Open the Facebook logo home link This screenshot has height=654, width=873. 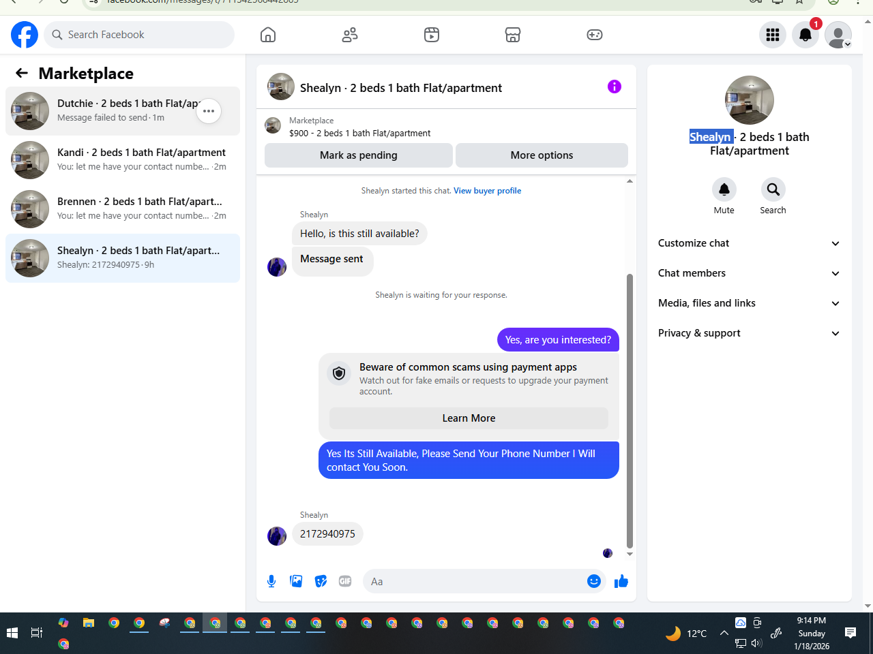tap(25, 35)
